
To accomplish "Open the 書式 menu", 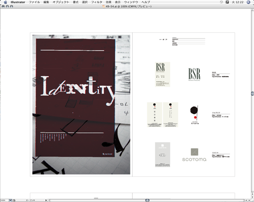I will [x=75, y=2].
